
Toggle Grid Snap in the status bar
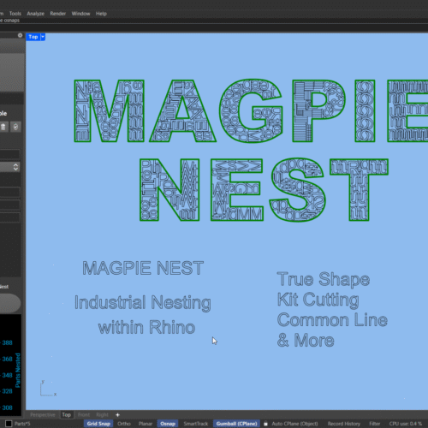(x=98, y=424)
